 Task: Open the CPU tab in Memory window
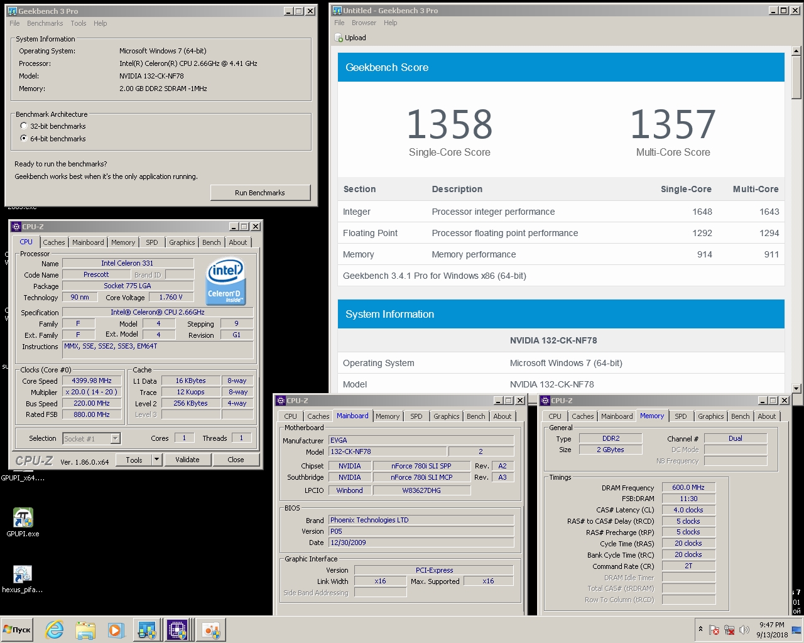point(555,416)
